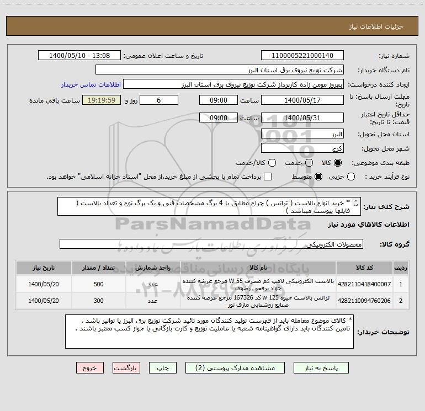The width and height of the screenshot is (425, 411).
Task: Click the چاپ print button
Action: 163,368
